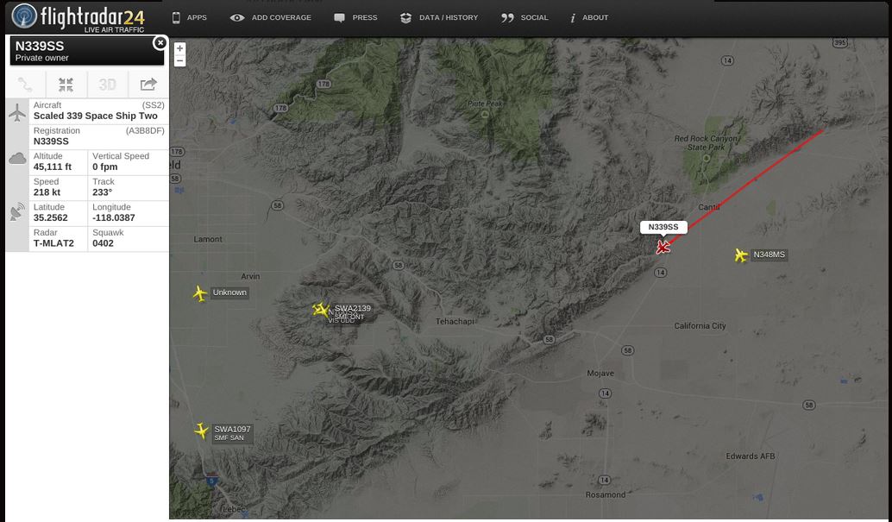The image size is (892, 522).
Task: Select the N348MS yellow plane icon
Action: click(x=741, y=255)
